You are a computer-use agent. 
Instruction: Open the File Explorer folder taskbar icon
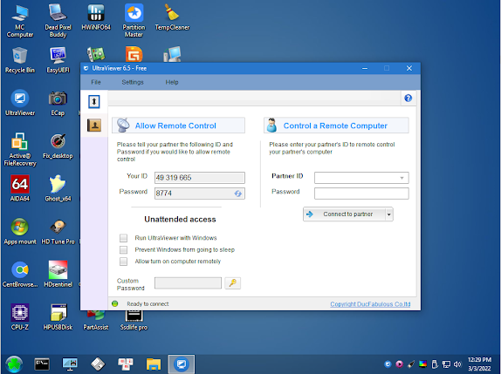(154, 364)
